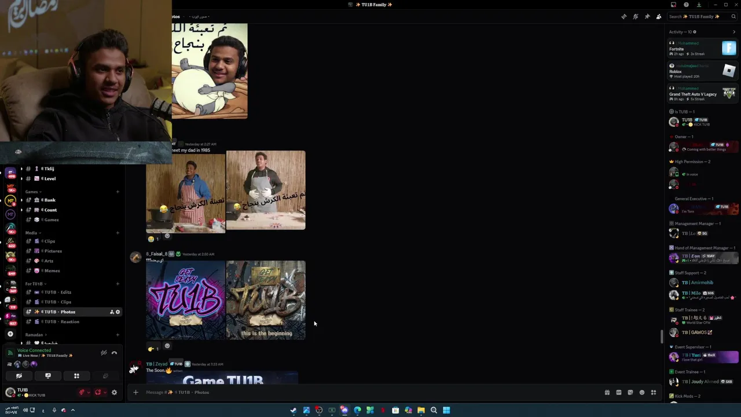The width and height of the screenshot is (741, 417).
Task: Open the Threads icon in channel header
Action: (623, 17)
